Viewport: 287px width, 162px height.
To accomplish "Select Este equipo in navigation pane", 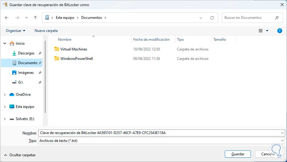I will point(25,107).
